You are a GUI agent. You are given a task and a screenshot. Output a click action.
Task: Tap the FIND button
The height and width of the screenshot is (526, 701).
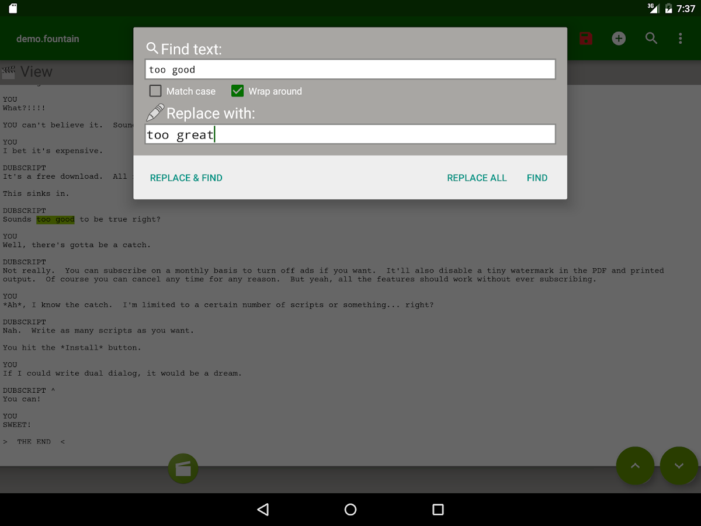click(537, 178)
